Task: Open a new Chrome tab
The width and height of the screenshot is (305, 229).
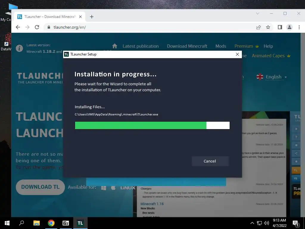Action: coord(92,17)
